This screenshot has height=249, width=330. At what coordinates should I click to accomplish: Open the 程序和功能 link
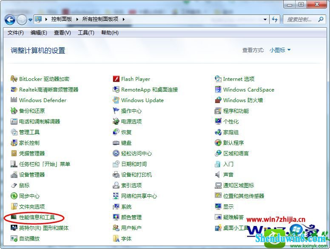(236, 111)
